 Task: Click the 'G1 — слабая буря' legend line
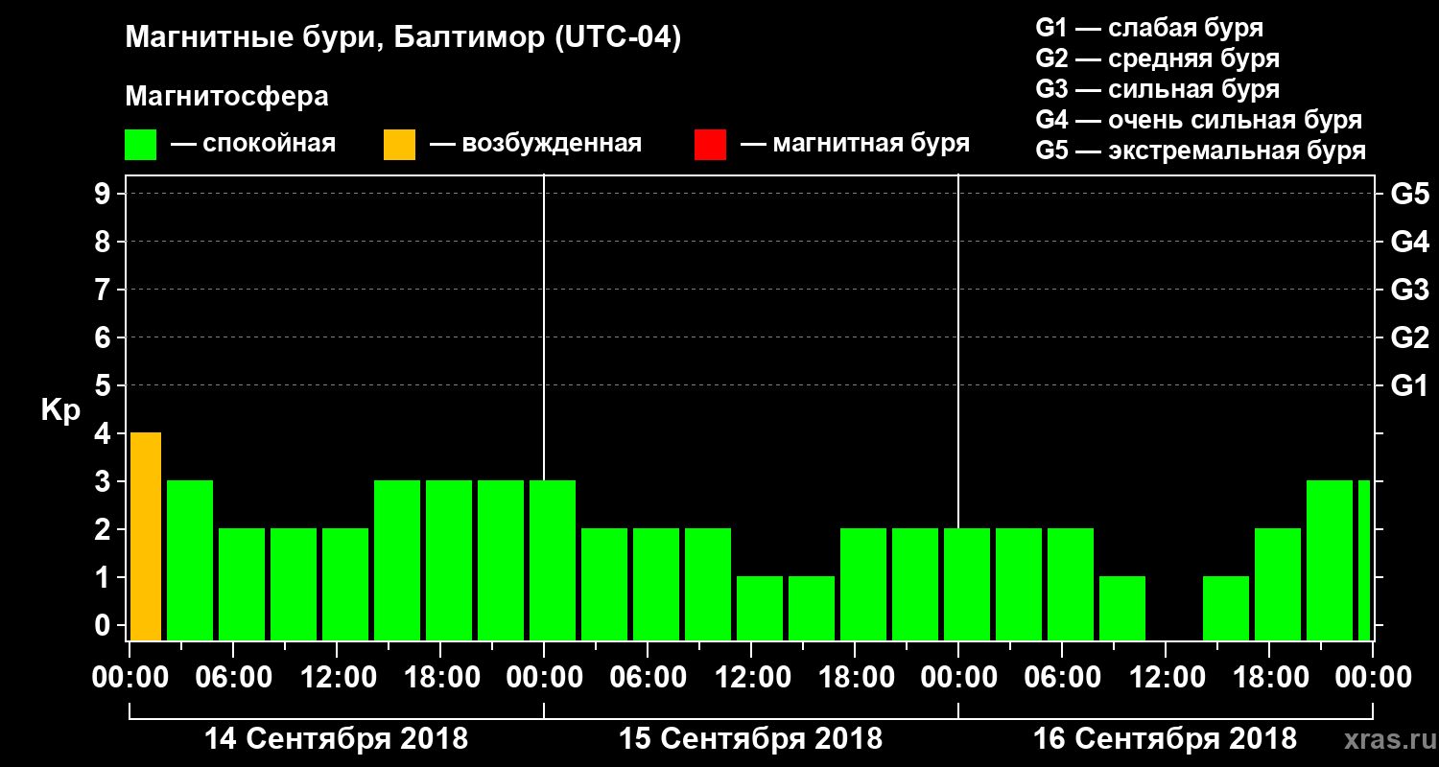click(x=1149, y=28)
